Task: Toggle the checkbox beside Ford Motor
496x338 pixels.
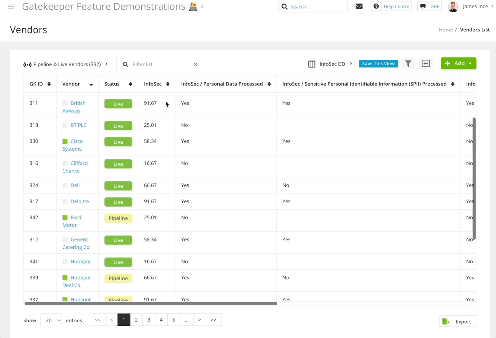Action: pyautogui.click(x=65, y=217)
